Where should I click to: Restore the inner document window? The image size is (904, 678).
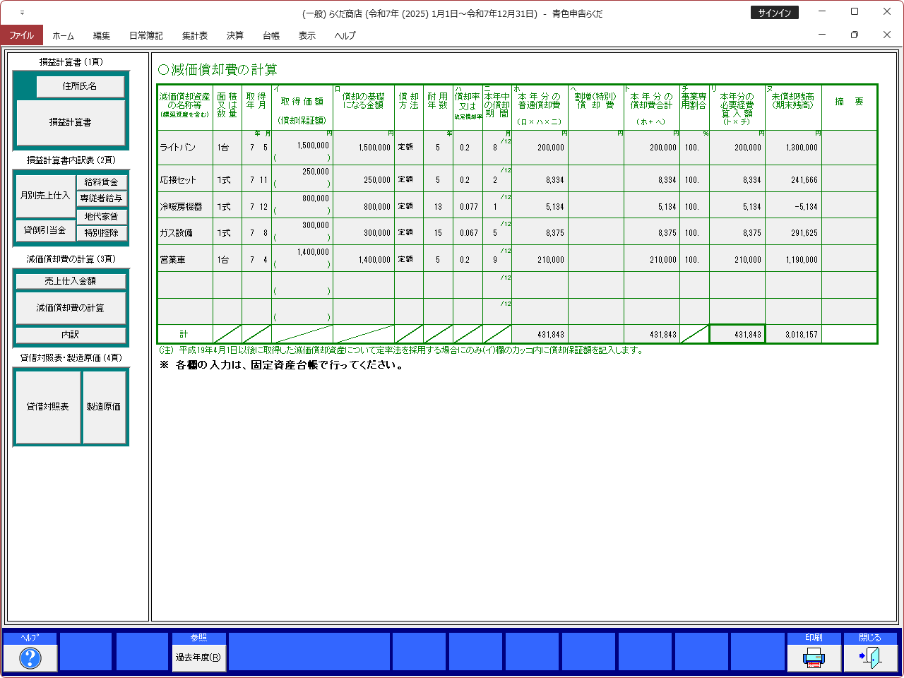pyautogui.click(x=854, y=35)
